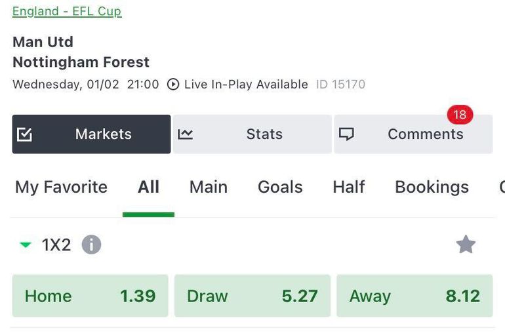The image size is (505, 333).
Task: Click the Live In-Play play icon
Action: coord(173,85)
